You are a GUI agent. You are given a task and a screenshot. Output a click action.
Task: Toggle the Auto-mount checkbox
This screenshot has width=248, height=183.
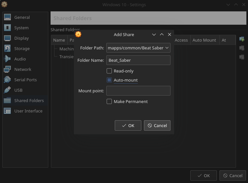tap(109, 80)
